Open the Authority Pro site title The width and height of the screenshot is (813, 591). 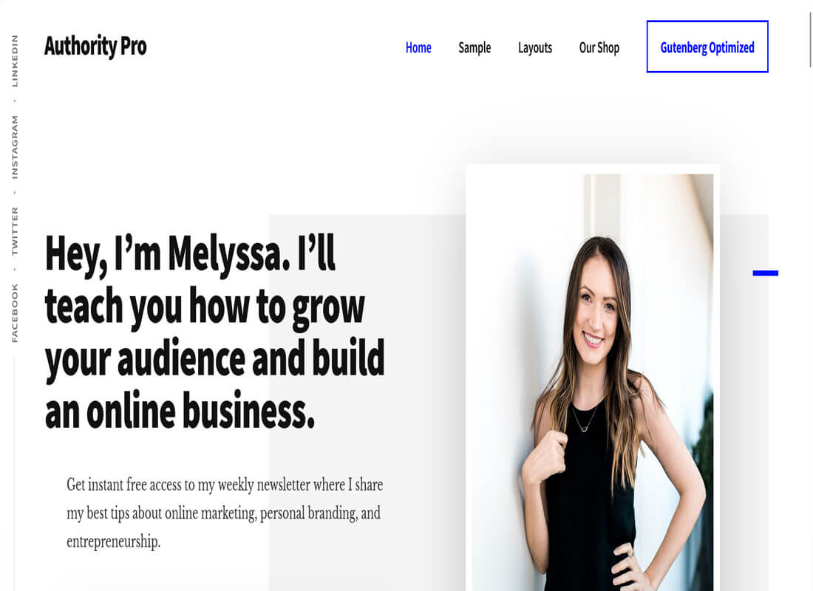coord(95,46)
